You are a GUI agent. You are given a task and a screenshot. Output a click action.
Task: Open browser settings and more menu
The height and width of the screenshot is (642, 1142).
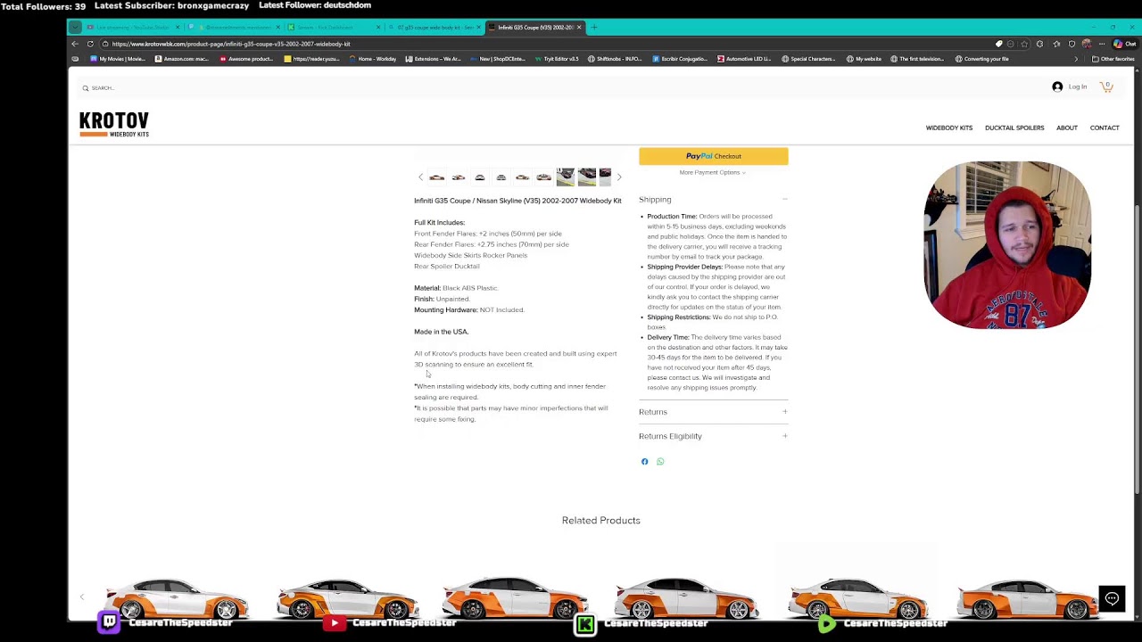1103,44
